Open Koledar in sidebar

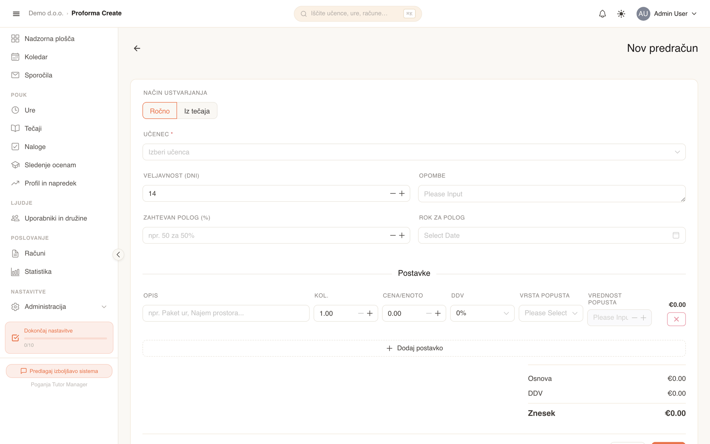point(59,57)
